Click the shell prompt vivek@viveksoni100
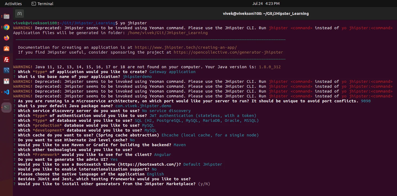This screenshot has height=196, width=397. [x=35, y=23]
